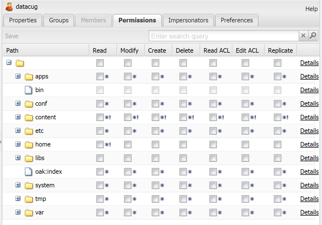Click the Help link

pyautogui.click(x=311, y=9)
